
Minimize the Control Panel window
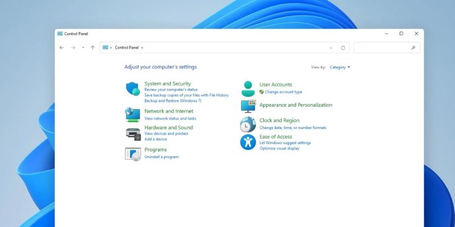coord(386,33)
